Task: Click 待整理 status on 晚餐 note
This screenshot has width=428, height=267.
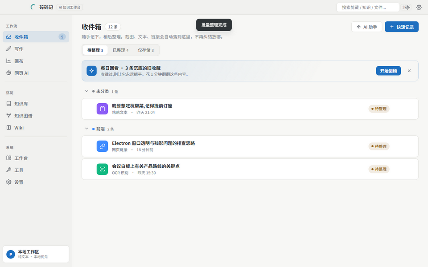Action: point(379,109)
